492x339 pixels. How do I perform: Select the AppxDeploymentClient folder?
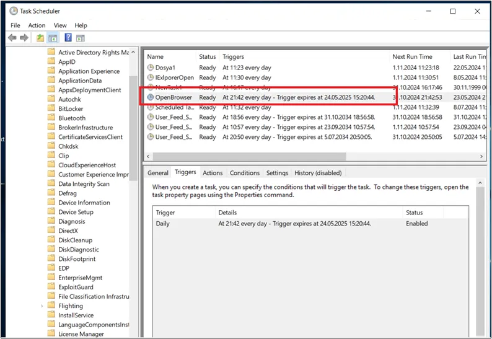click(89, 90)
